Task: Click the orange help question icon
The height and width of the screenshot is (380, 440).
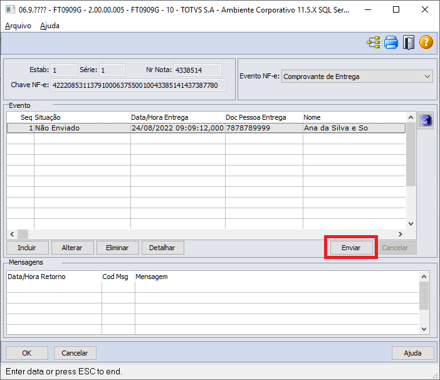Action: click(426, 43)
